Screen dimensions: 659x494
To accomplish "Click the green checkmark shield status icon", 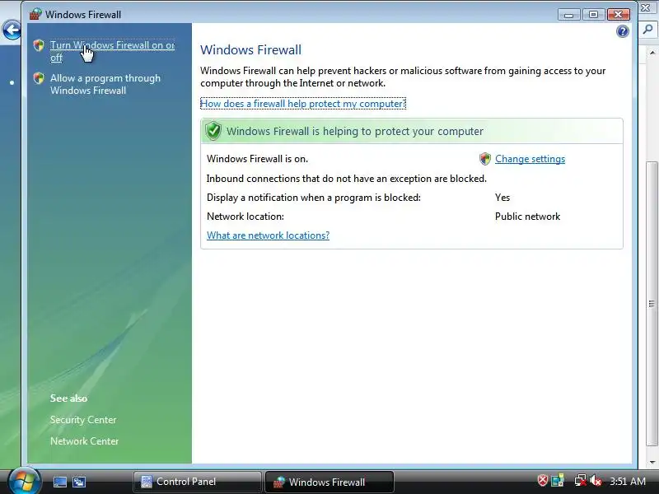I will (213, 131).
